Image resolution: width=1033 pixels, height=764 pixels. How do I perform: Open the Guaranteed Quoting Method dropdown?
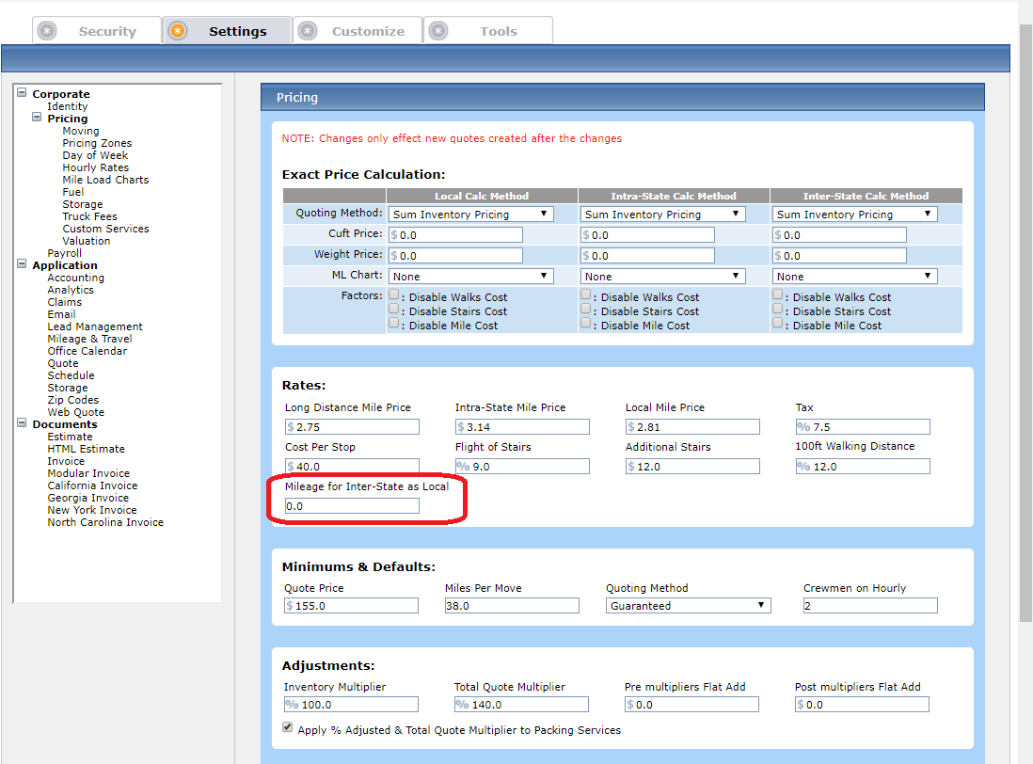(688, 605)
